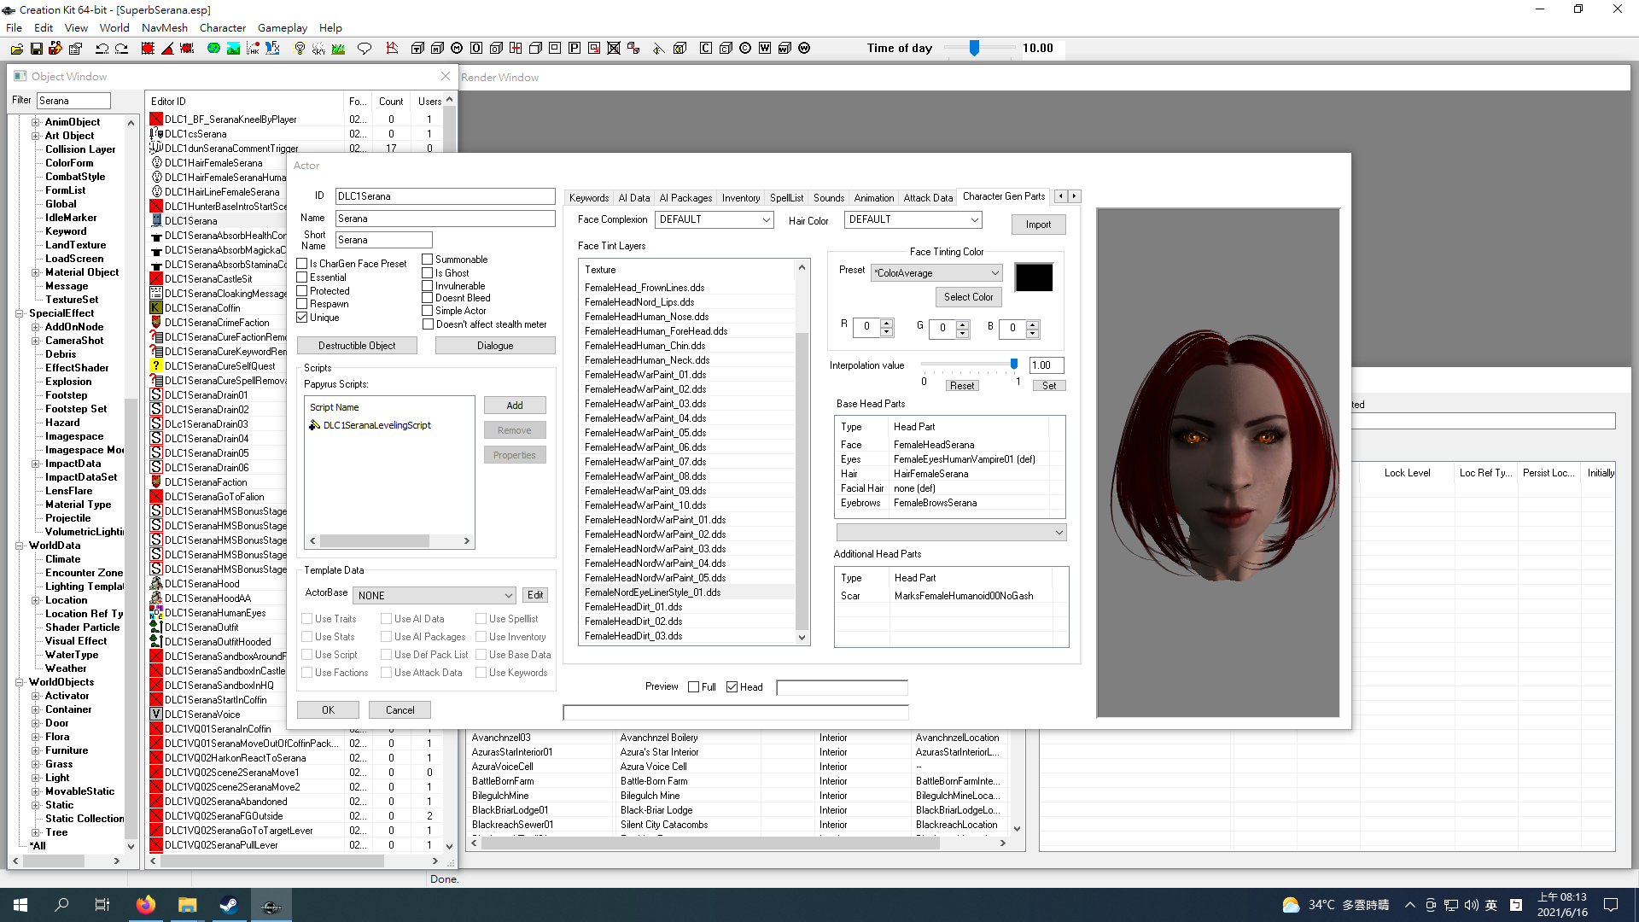The width and height of the screenshot is (1639, 922).
Task: Click the yellow open-folder toolbar icon
Action: (x=16, y=49)
